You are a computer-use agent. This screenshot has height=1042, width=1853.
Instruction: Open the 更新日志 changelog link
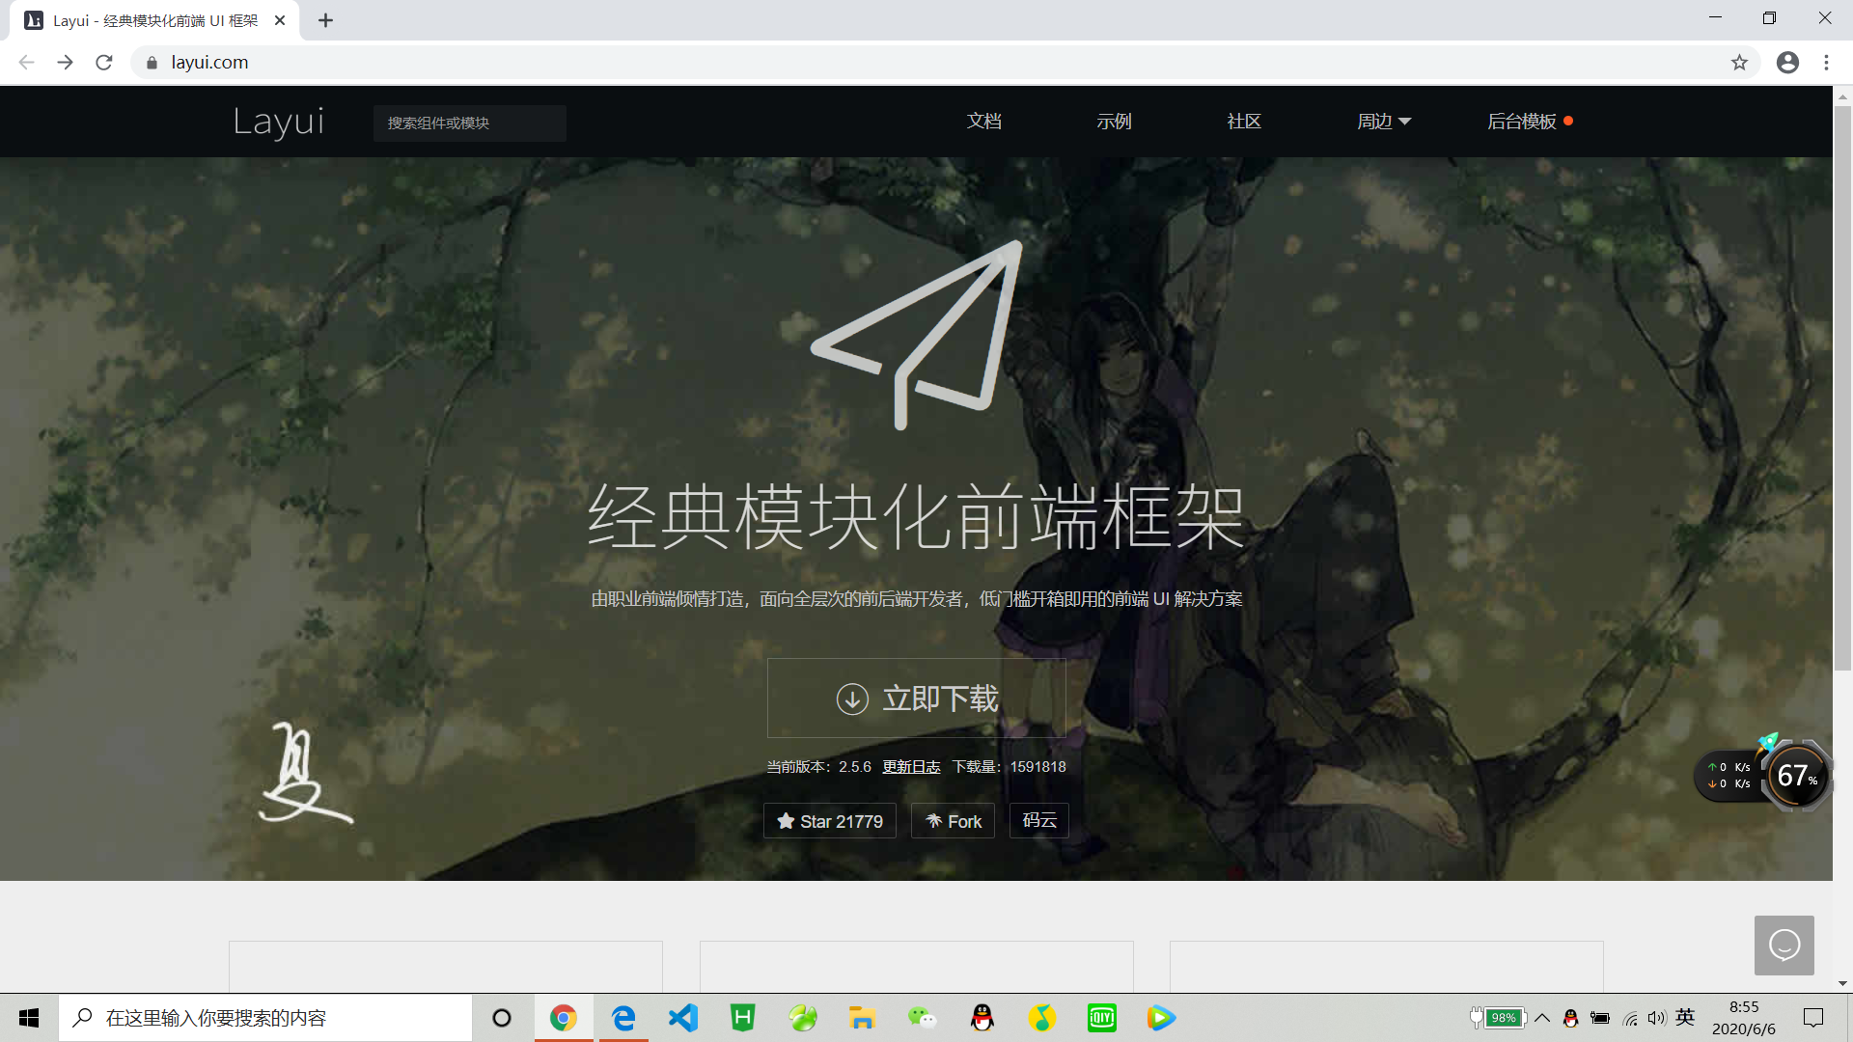(911, 767)
